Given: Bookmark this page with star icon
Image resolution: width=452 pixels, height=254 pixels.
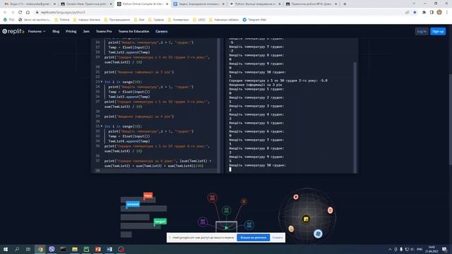Looking at the screenshot, I should click(415, 13).
